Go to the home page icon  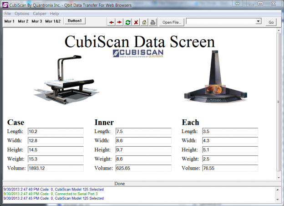tap(144, 22)
